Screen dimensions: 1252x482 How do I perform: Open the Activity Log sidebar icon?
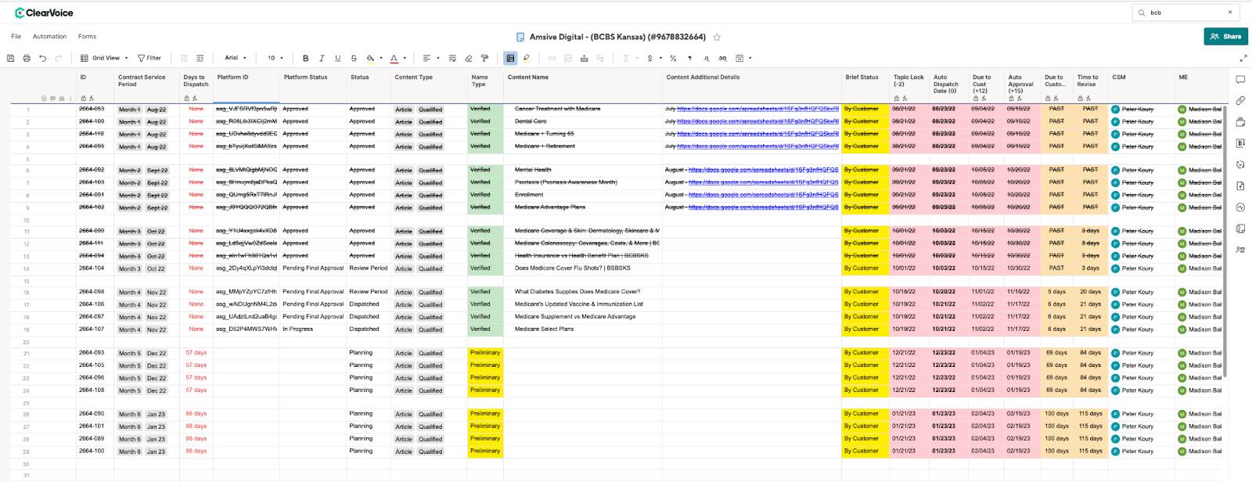point(1240,207)
